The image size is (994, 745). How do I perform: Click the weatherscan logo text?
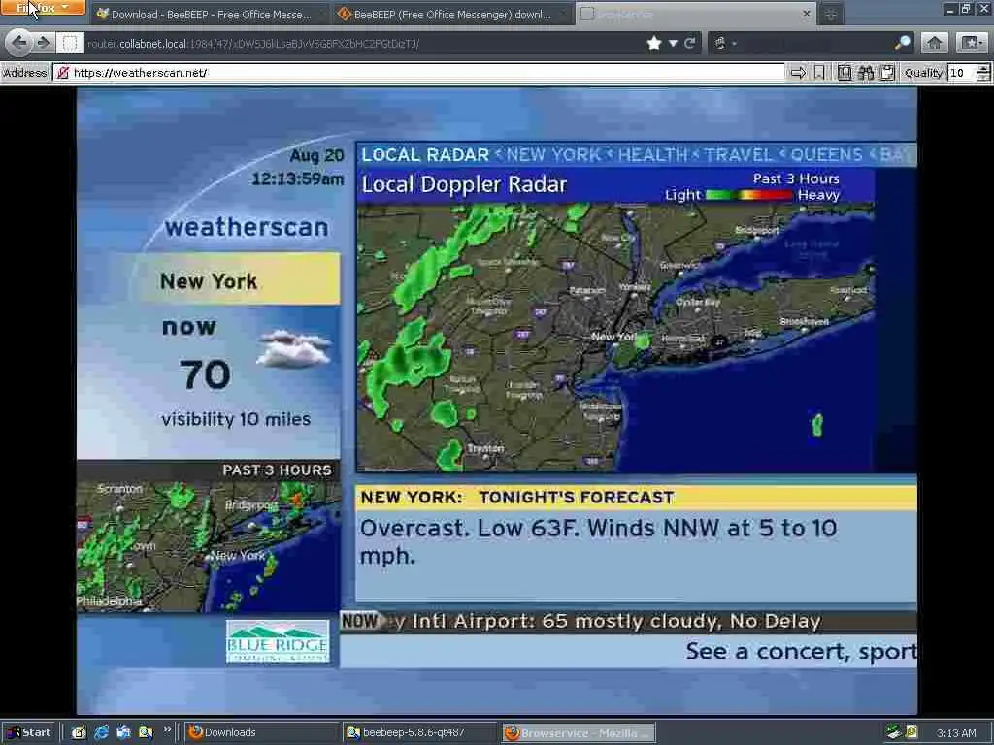tap(247, 227)
